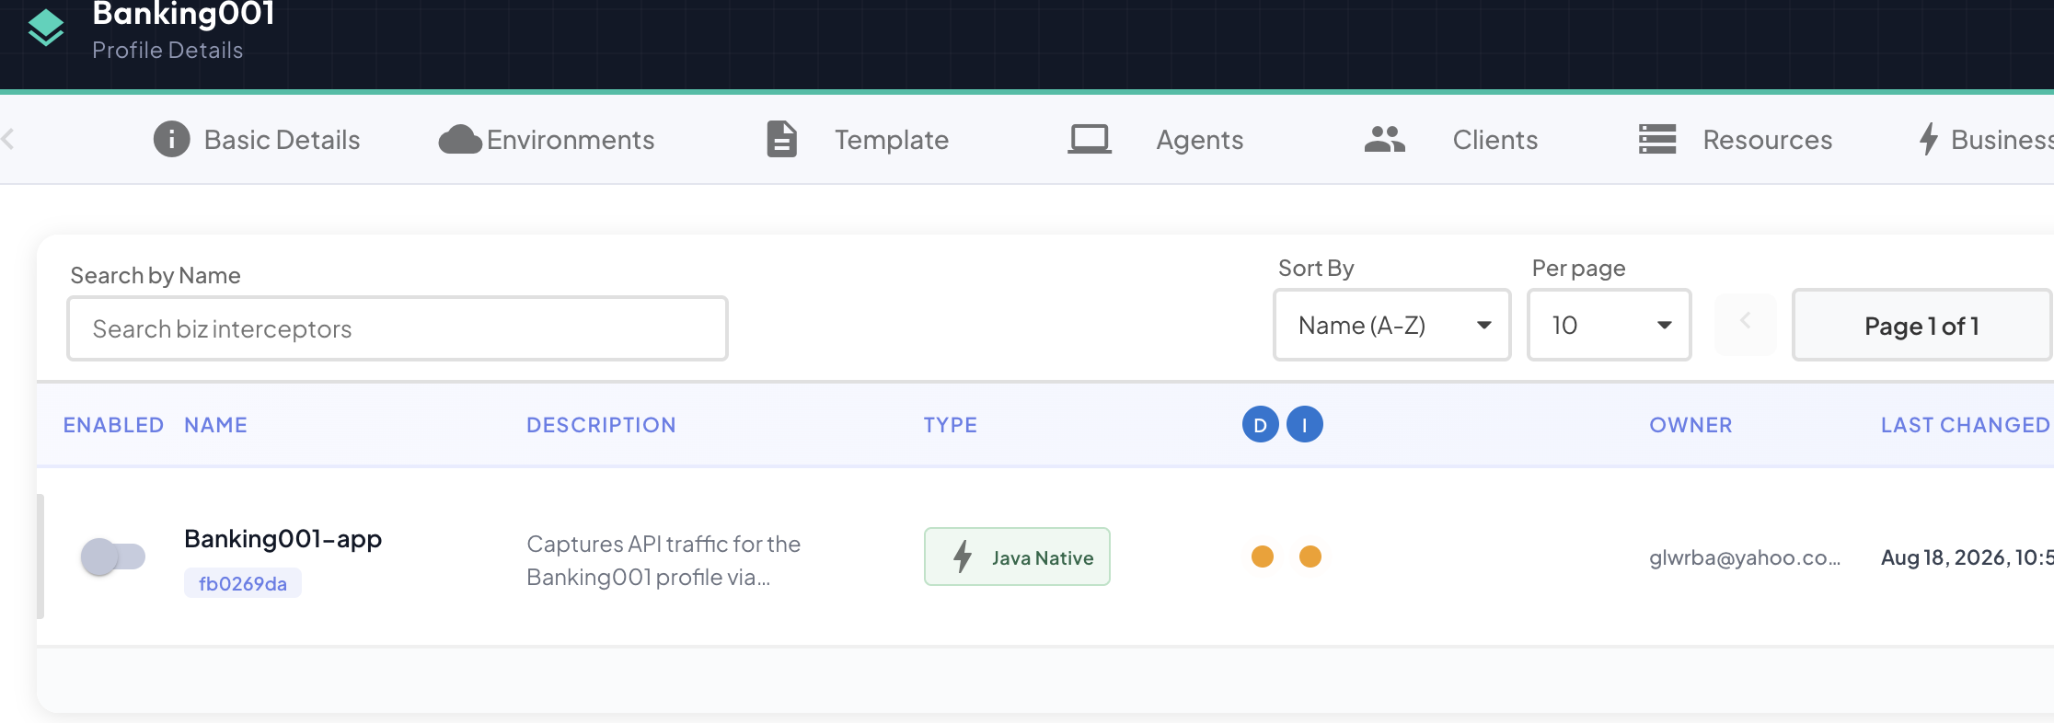Click the Captures API traffic description text
The width and height of the screenshot is (2054, 723).
pyautogui.click(x=664, y=560)
